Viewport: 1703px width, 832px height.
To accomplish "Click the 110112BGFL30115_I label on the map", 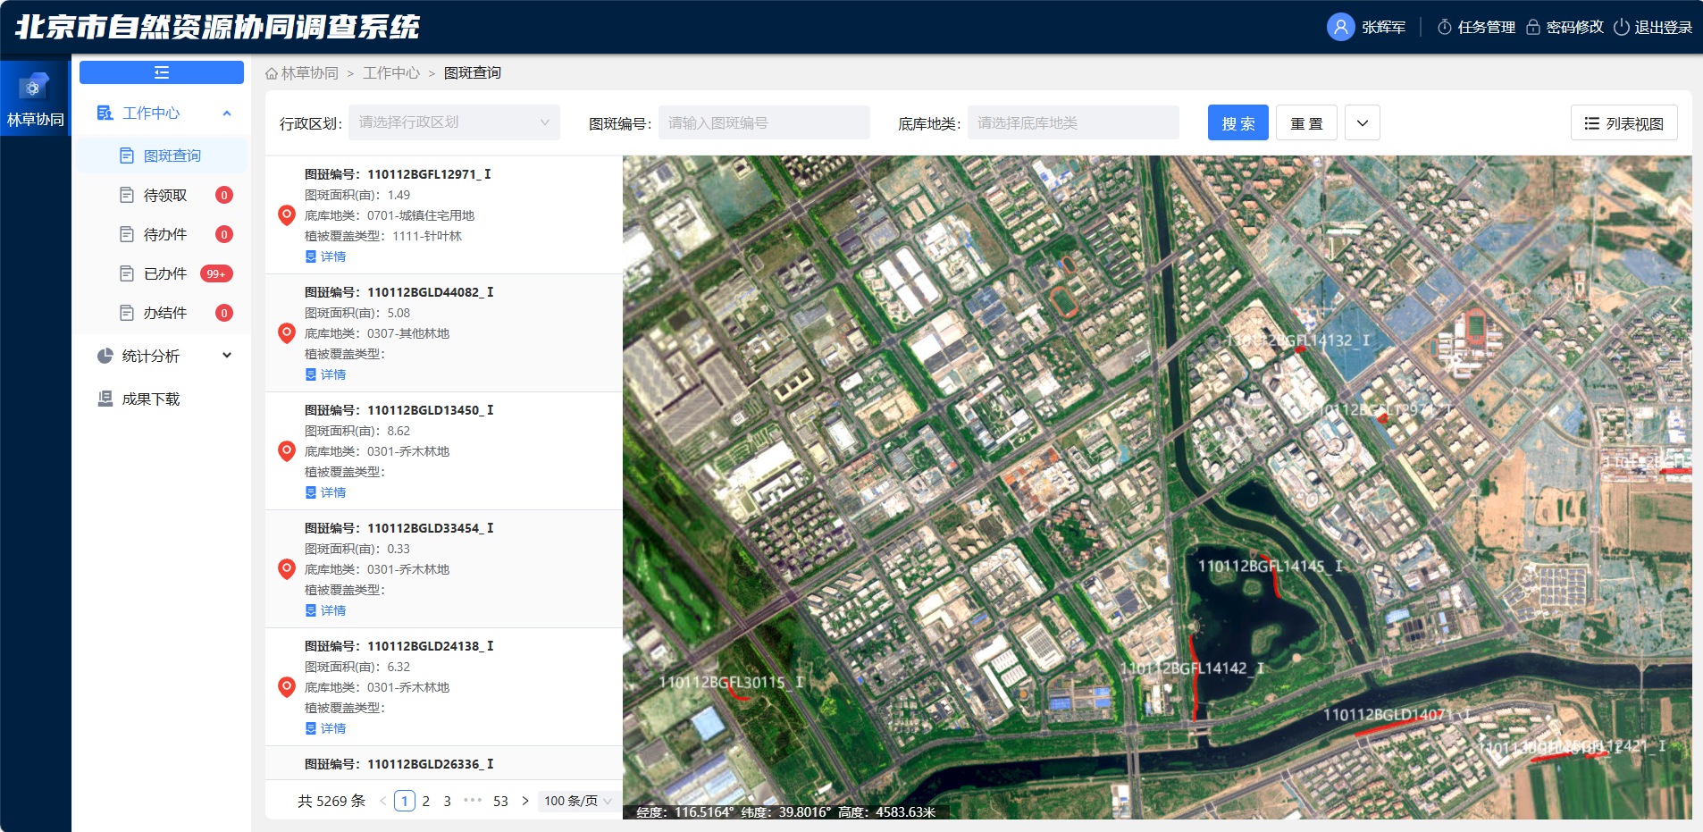I will click(731, 682).
